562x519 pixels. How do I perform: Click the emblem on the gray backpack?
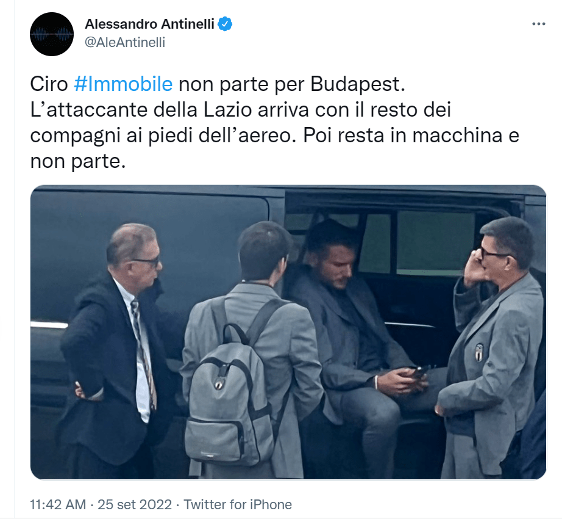coord(219,385)
